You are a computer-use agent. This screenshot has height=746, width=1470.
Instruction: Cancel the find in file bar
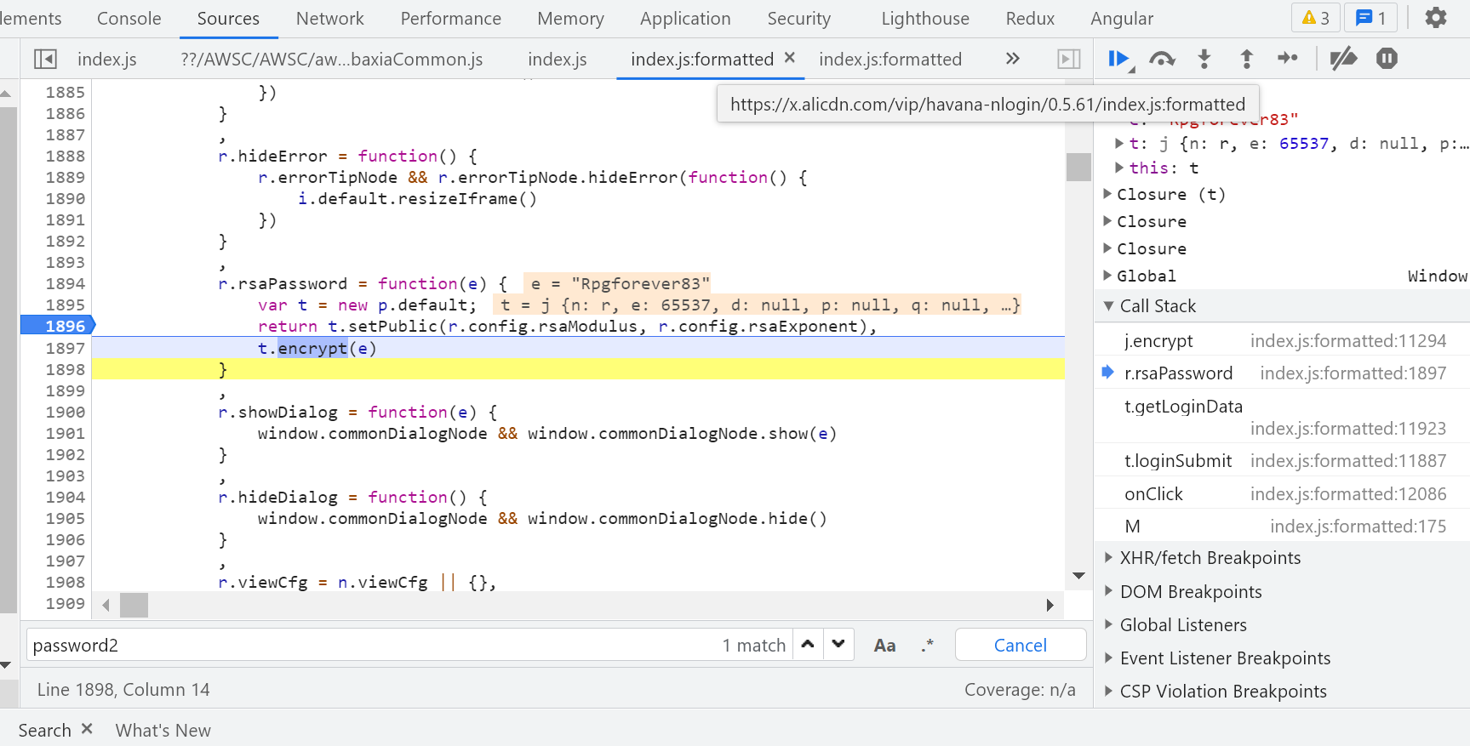tap(1021, 645)
